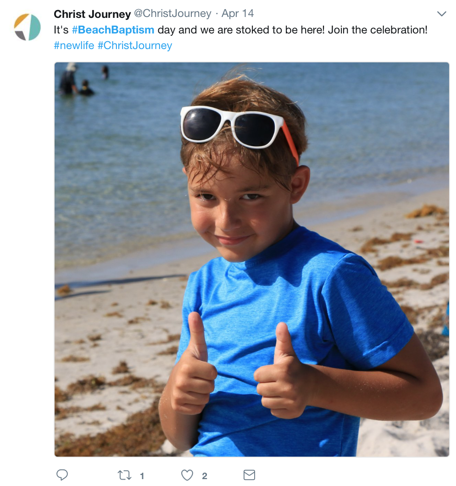Click the Christ Journey display name
The width and height of the screenshot is (456, 486).
pyautogui.click(x=92, y=14)
